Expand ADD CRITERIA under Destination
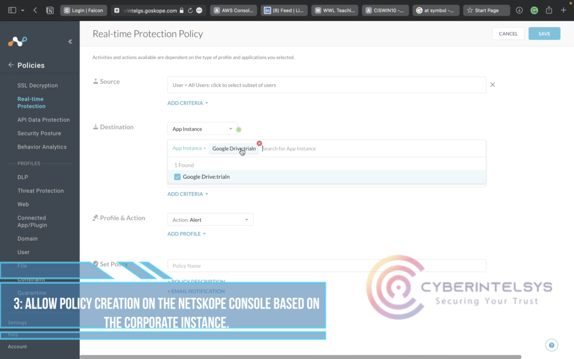 click(x=188, y=194)
